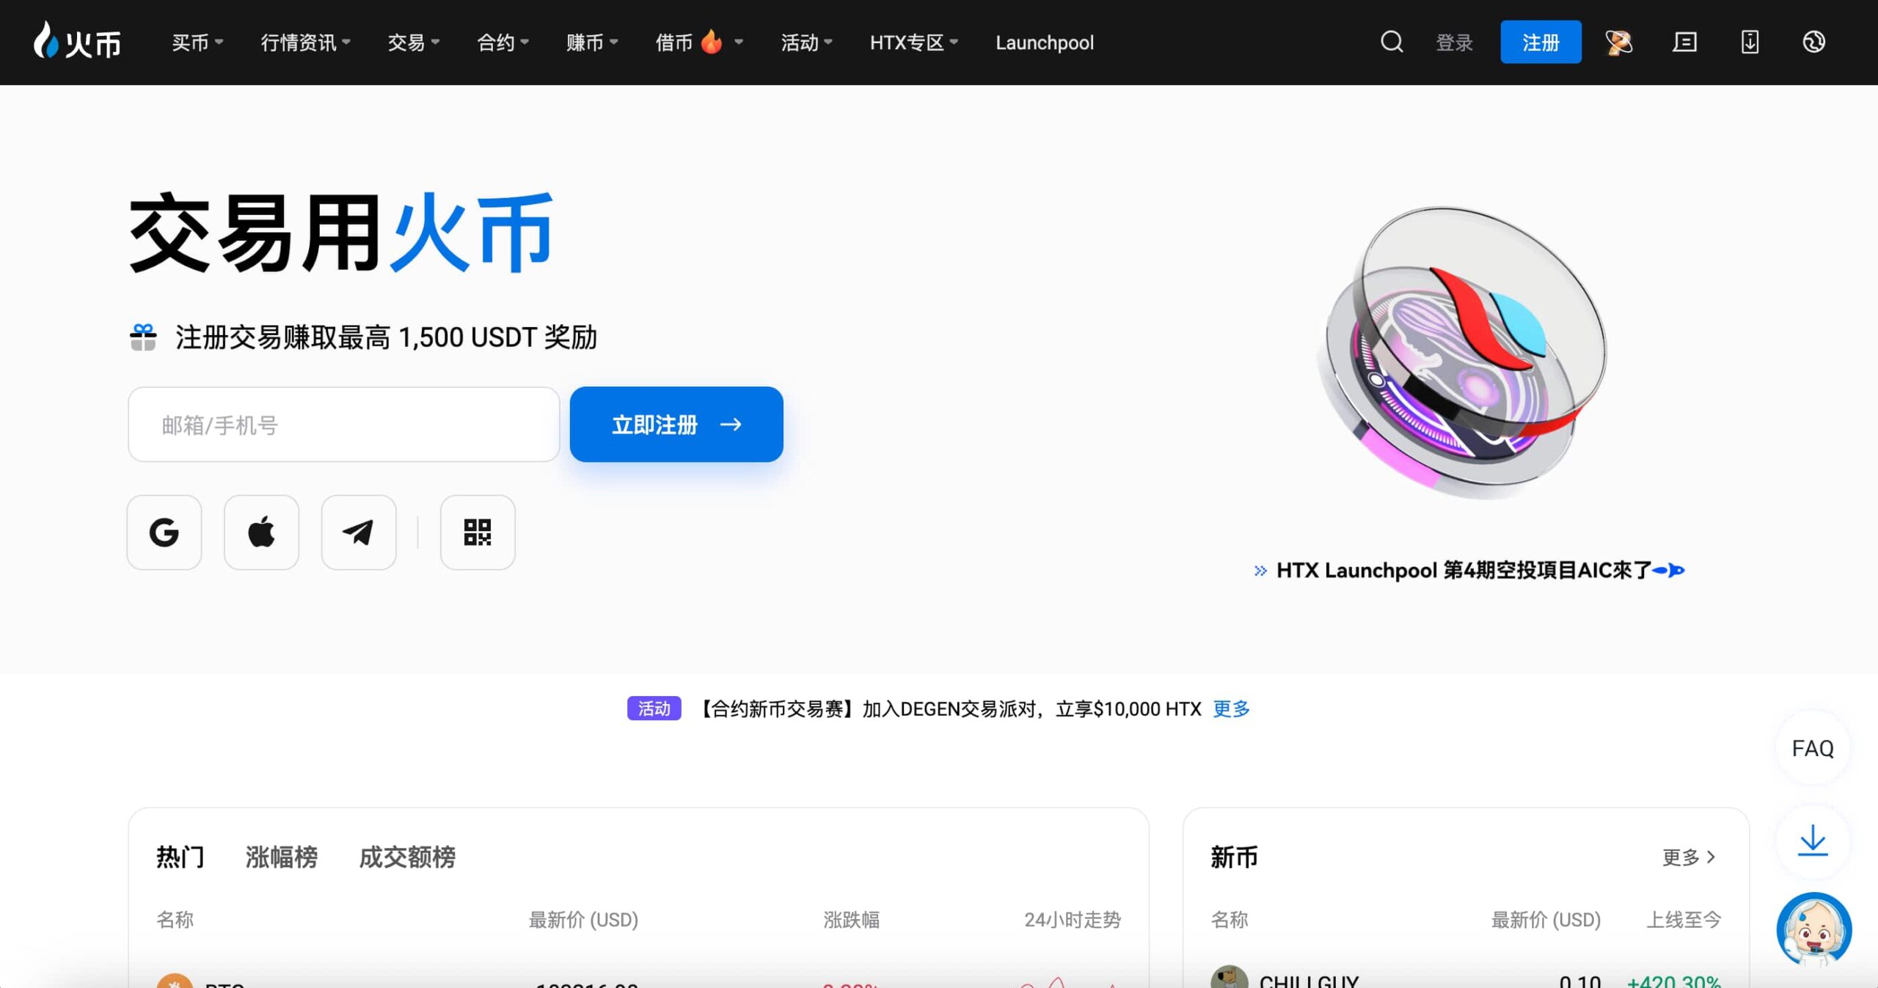The width and height of the screenshot is (1878, 988).
Task: Expand the 行情资讯 dropdown menu
Action: click(x=305, y=43)
